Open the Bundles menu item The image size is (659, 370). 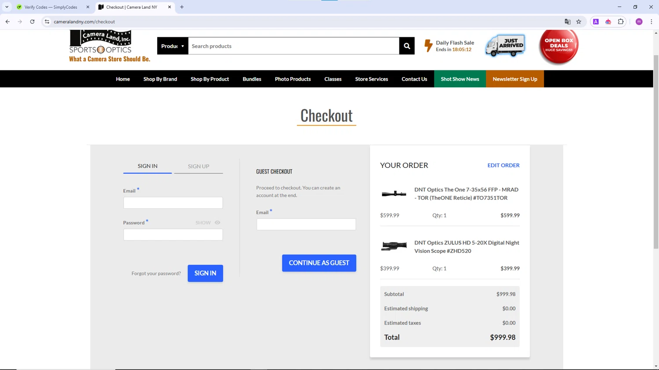coord(252,79)
